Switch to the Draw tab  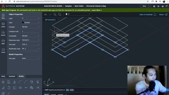tap(3, 76)
